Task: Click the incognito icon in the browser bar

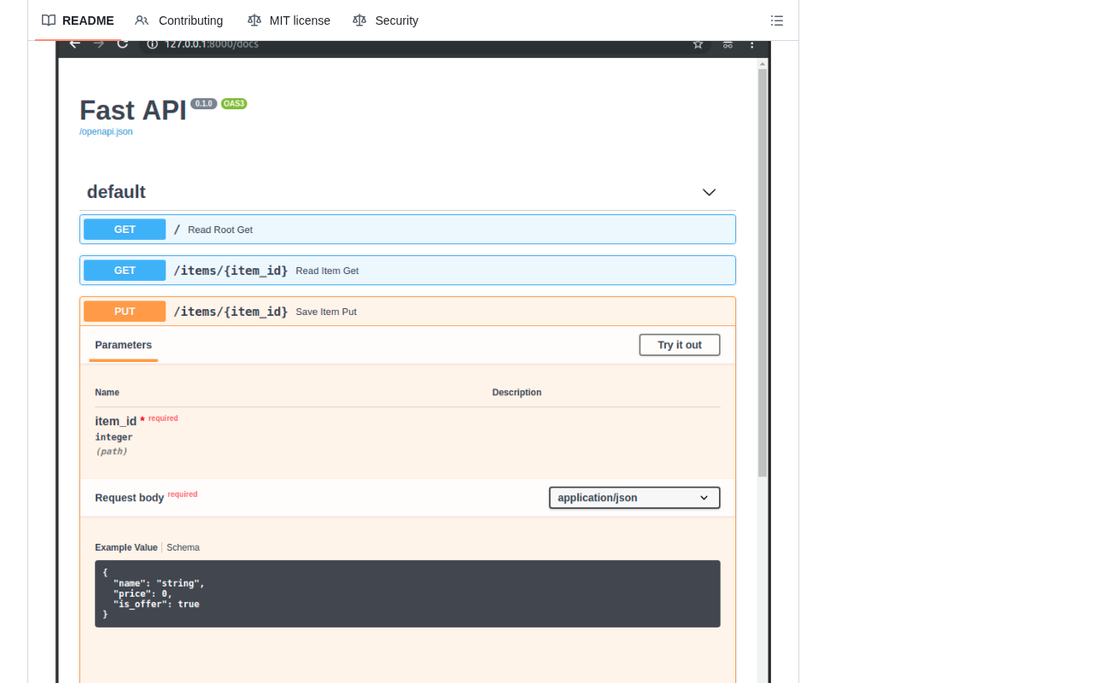Action: tap(728, 44)
